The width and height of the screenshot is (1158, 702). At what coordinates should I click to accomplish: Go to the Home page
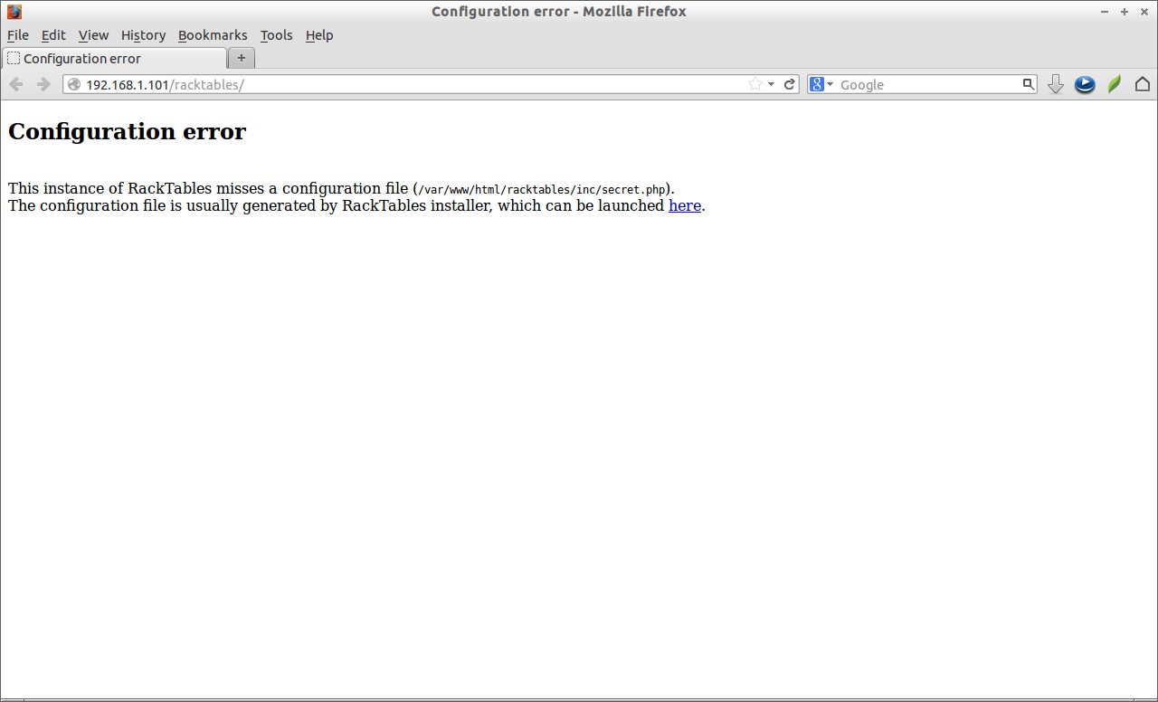1143,84
